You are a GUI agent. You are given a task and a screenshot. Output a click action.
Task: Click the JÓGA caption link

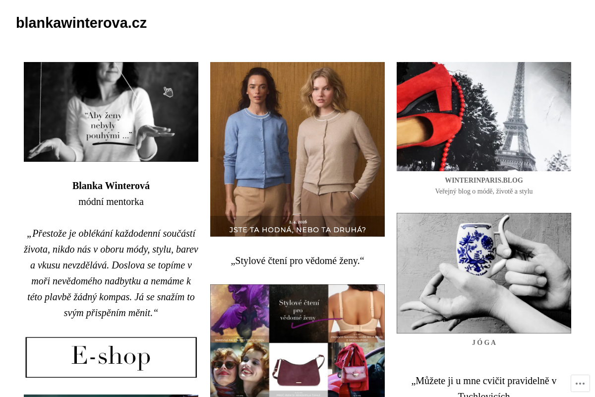[x=484, y=342]
